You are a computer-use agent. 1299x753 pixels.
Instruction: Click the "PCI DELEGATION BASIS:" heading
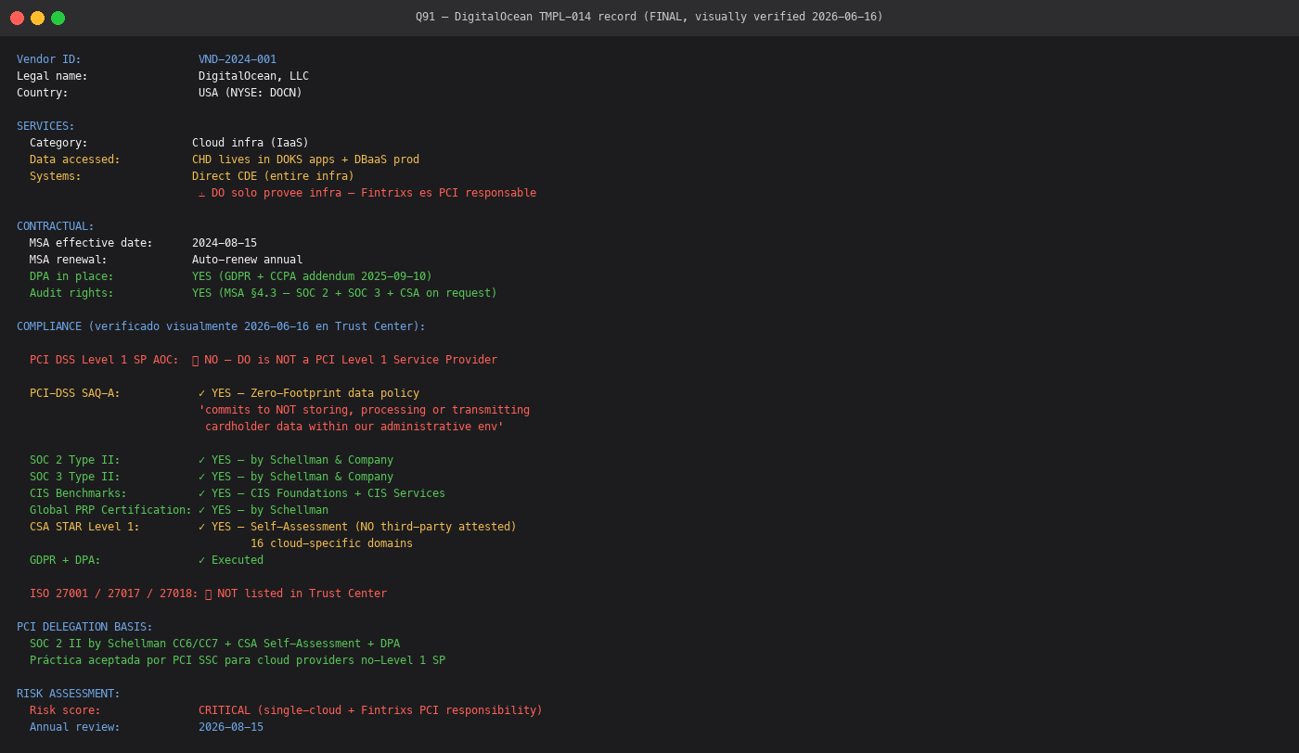point(84,627)
